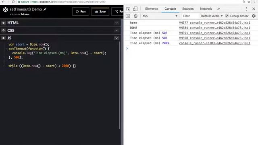Image resolution: width=258 pixels, height=145 pixels.
Task: Click the 'Time elapsed (ms) 2009' entry
Action: (150, 43)
